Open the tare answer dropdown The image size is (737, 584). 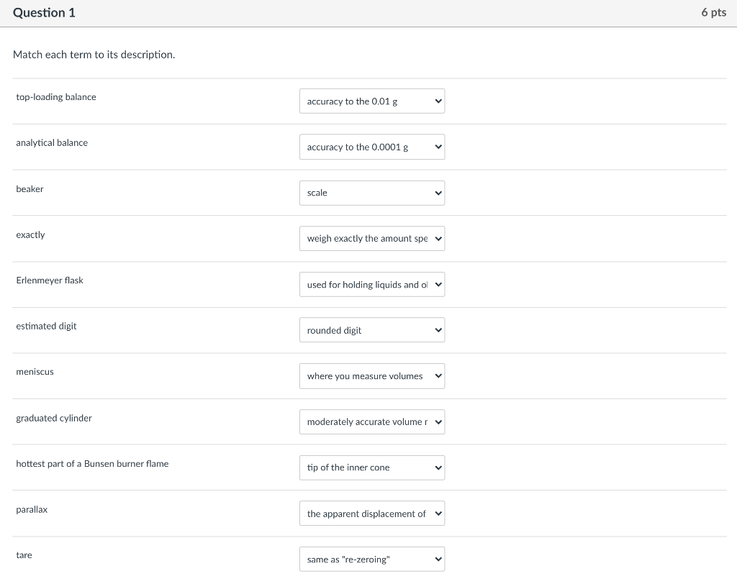(x=372, y=559)
